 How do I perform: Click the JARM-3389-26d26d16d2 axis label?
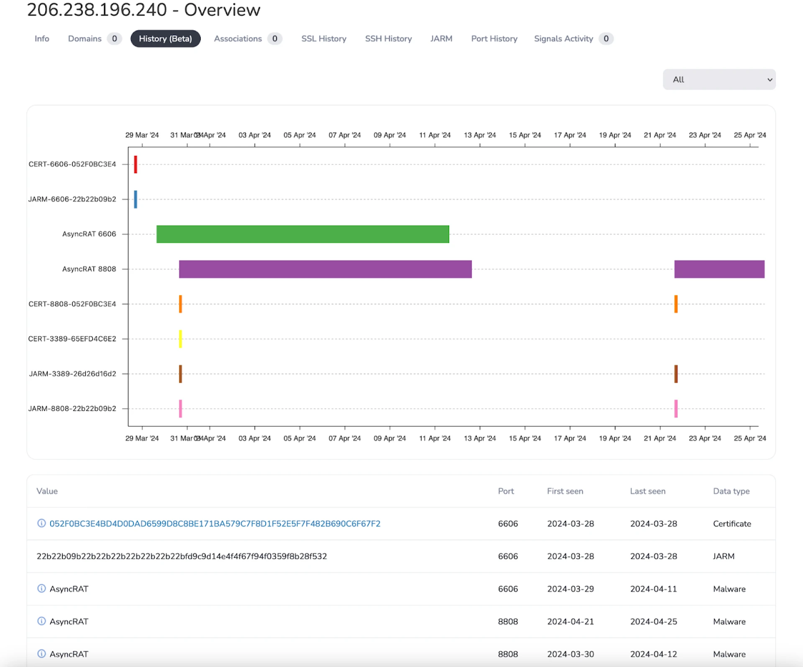tap(73, 374)
